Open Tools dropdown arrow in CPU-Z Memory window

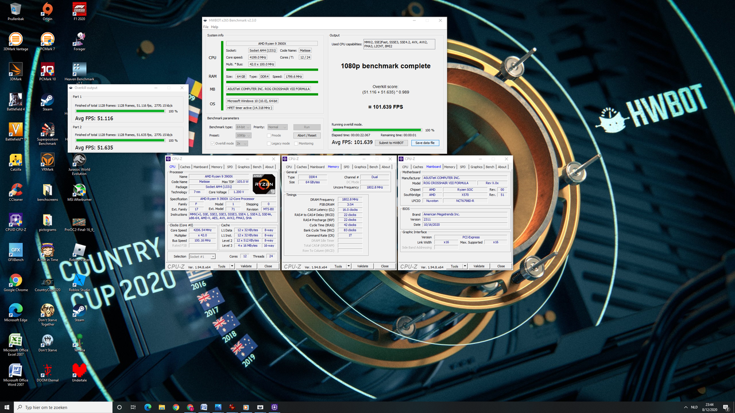click(x=349, y=266)
